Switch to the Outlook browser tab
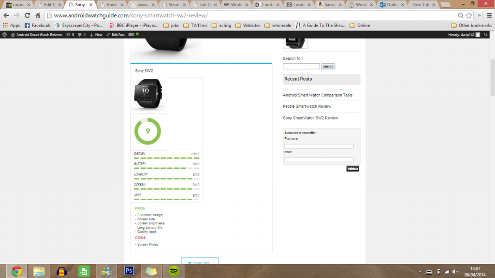 point(391,5)
